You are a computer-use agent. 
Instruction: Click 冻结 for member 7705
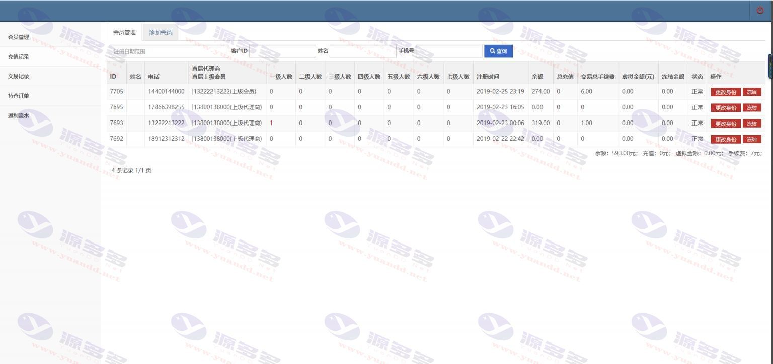pos(752,92)
